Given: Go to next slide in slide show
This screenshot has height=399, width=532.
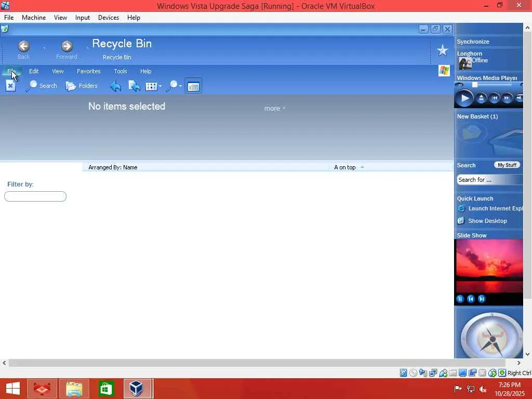Looking at the screenshot, I should [482, 299].
